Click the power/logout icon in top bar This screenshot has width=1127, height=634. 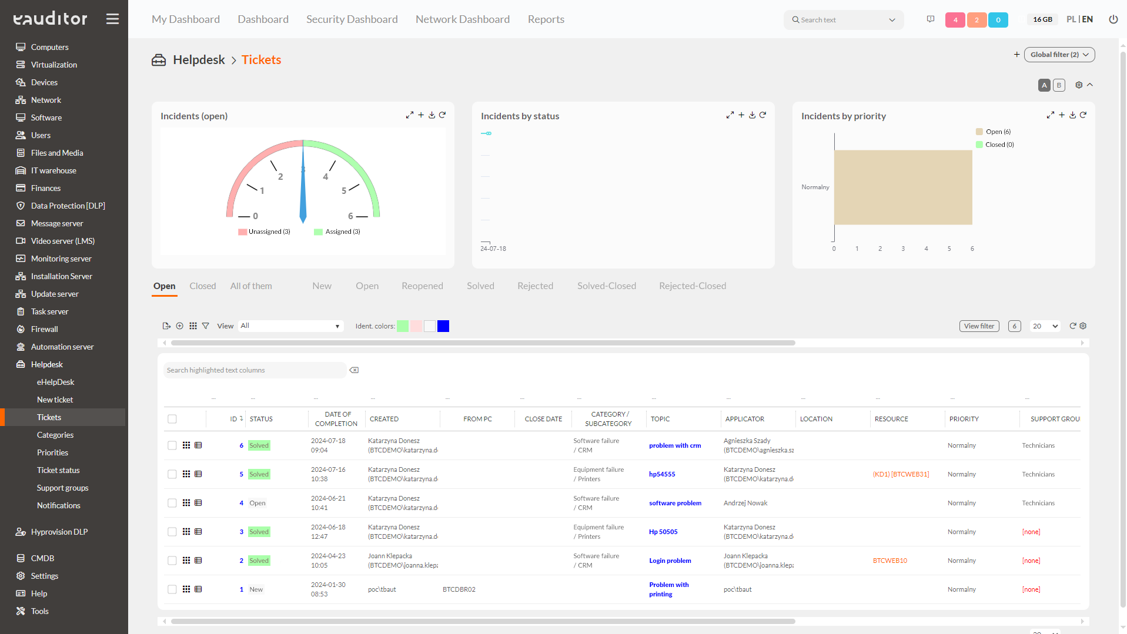pyautogui.click(x=1113, y=19)
